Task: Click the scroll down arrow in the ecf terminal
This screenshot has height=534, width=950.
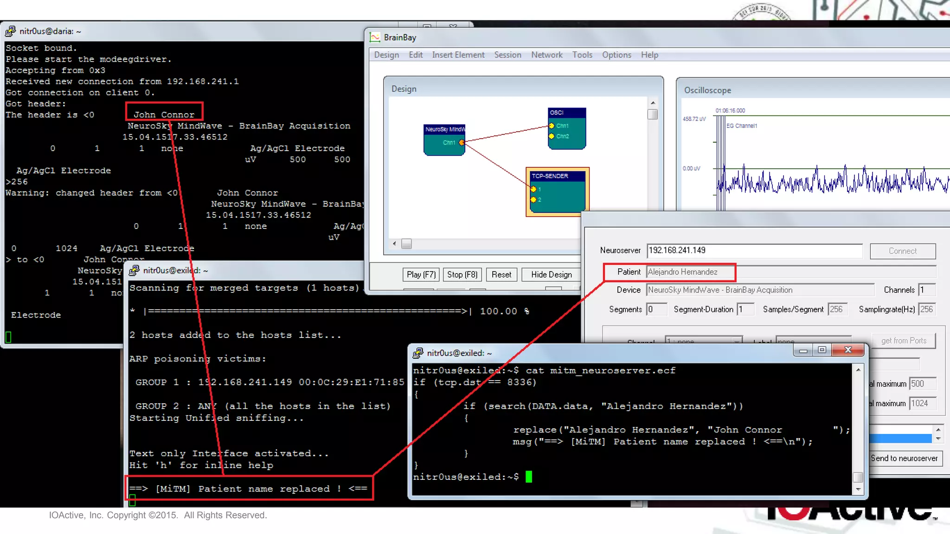Action: point(858,489)
